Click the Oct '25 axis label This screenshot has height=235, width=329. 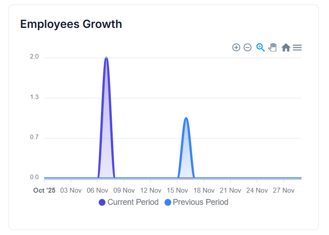44,190
